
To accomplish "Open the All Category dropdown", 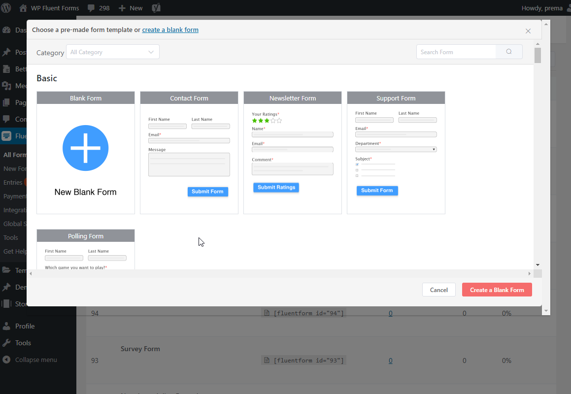I will pyautogui.click(x=112, y=52).
